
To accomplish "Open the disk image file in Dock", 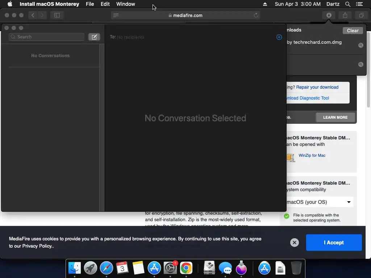I will coord(280,268).
